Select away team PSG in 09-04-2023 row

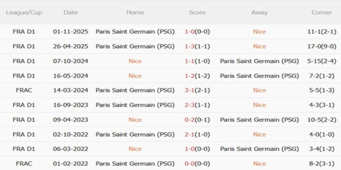coord(259,120)
